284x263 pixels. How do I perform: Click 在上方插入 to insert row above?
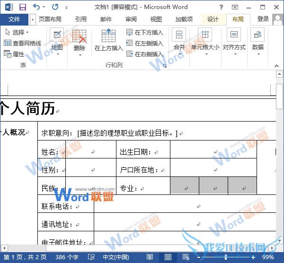(x=109, y=40)
